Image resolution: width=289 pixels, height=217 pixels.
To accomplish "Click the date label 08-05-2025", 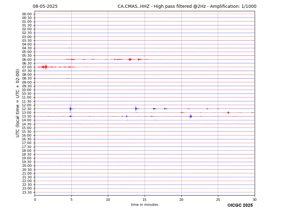I will (x=45, y=7).
